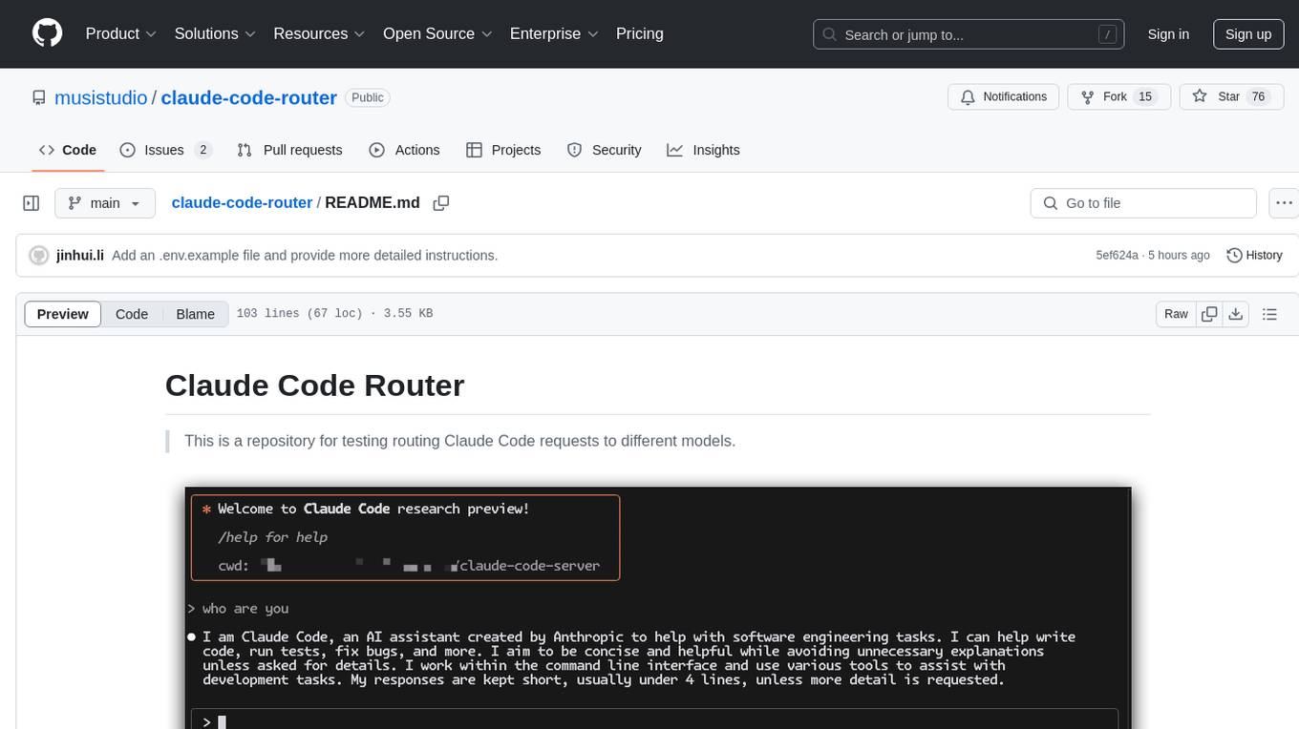Click the Public repository badge

coord(368,97)
